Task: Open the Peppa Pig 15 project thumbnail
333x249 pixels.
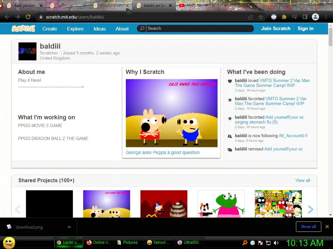Action: (278, 204)
